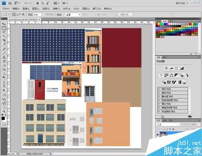This screenshot has width=202, height=156.
Task: Click the zoom percentage field in status bar
Action: 12,154
